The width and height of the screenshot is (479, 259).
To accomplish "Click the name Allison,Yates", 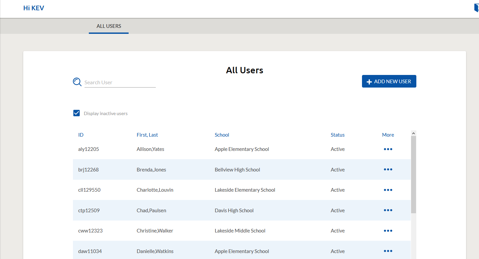I will pyautogui.click(x=150, y=149).
